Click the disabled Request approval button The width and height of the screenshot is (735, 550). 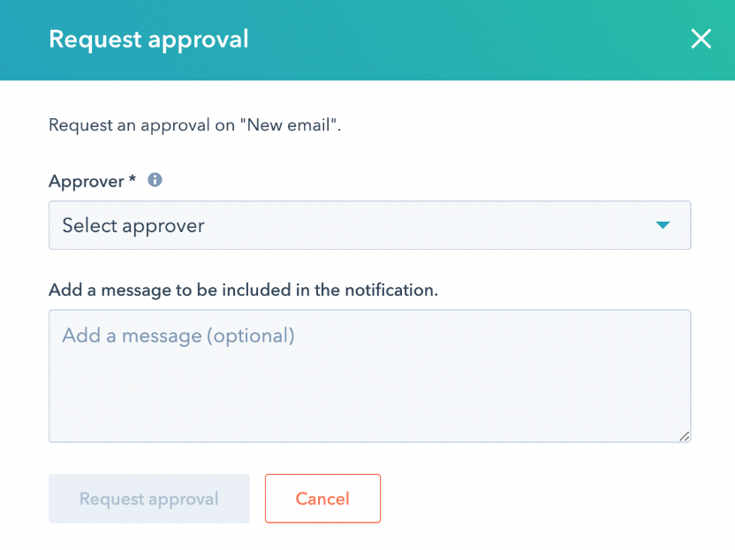(149, 499)
